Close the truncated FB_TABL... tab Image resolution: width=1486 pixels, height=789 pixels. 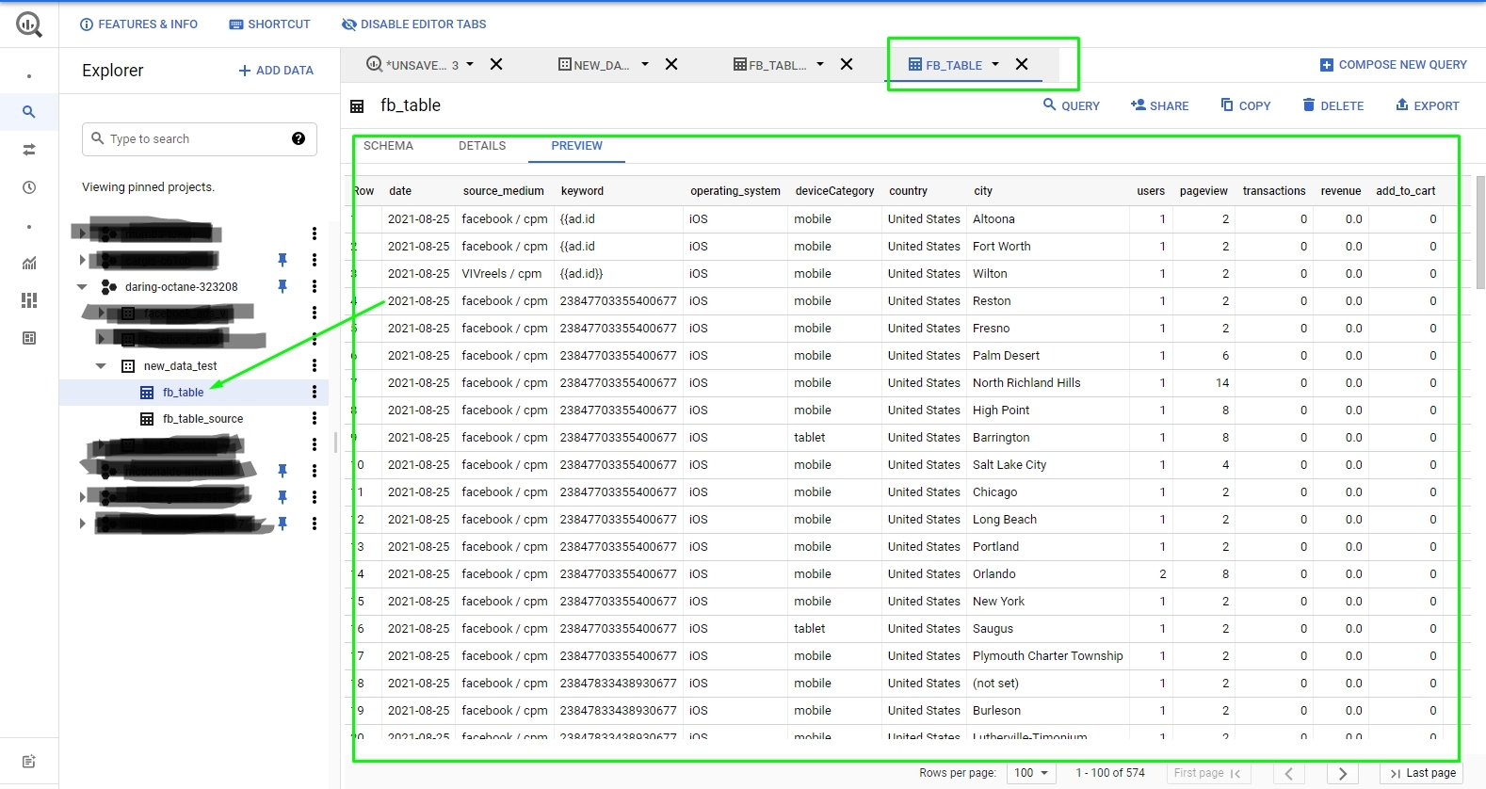847,64
